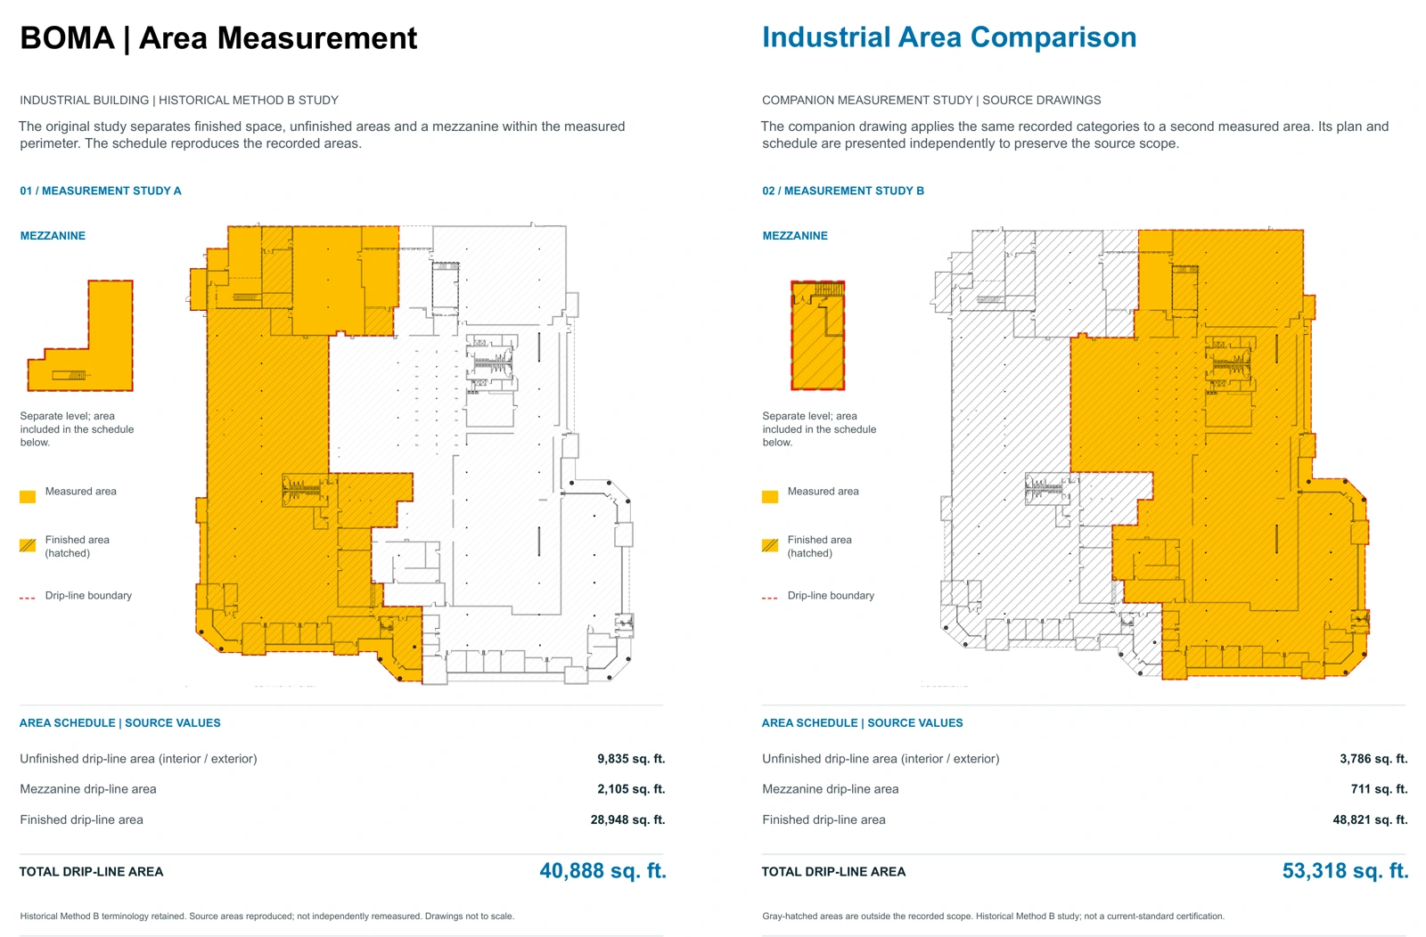Select the '711 sq. ft.' mezzanine value
This screenshot has width=1426, height=937.
coord(1379,789)
